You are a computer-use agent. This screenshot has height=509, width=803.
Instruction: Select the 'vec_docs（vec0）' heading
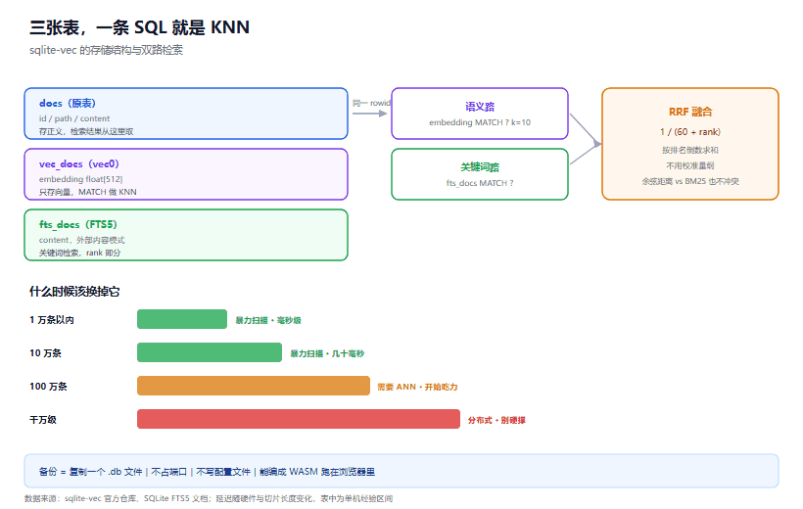click(x=79, y=163)
